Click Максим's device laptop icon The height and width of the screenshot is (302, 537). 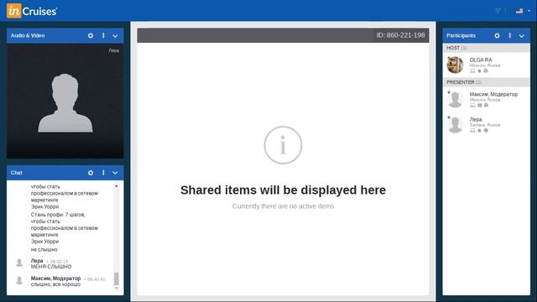pos(472,105)
